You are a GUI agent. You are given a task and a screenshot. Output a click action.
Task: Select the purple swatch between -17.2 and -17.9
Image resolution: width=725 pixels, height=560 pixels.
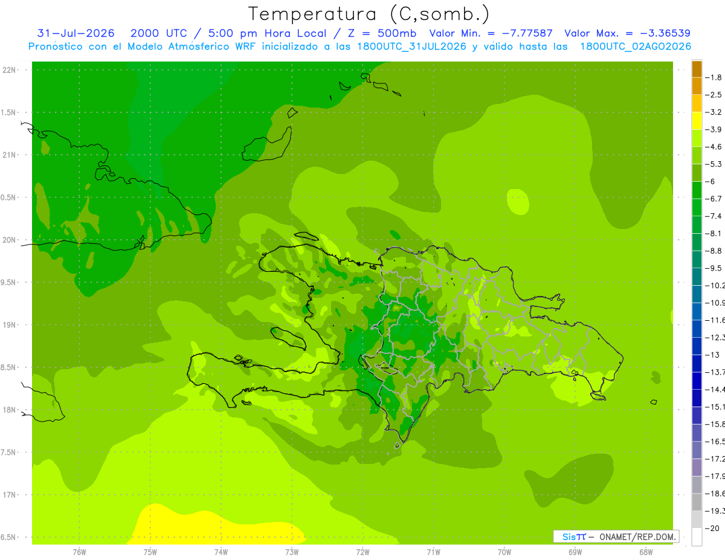[697, 468]
